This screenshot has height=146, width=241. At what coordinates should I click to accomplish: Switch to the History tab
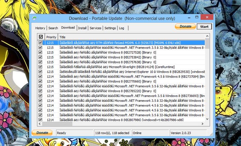40,28
